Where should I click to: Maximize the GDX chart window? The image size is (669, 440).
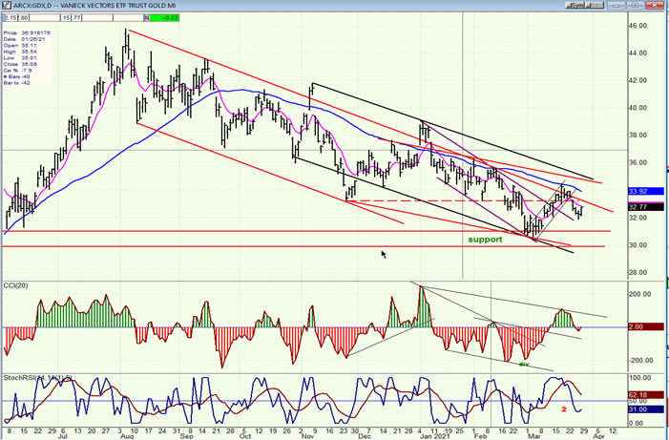[635, 5]
